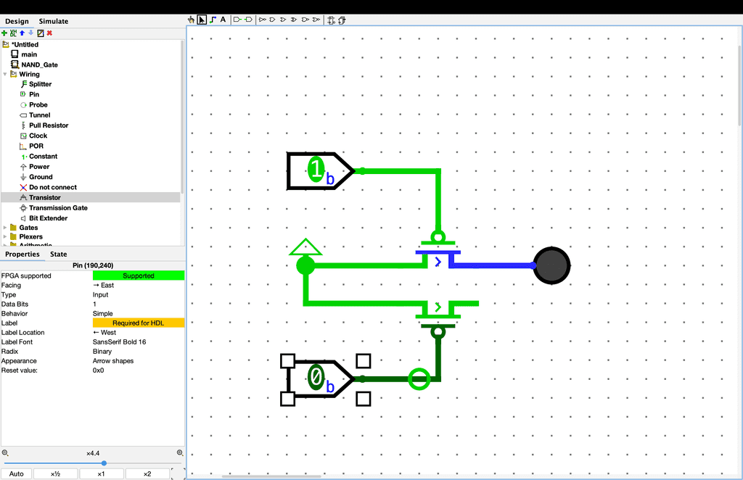The image size is (743, 480).
Task: Select the Poke (hand) tool
Action: tap(192, 20)
